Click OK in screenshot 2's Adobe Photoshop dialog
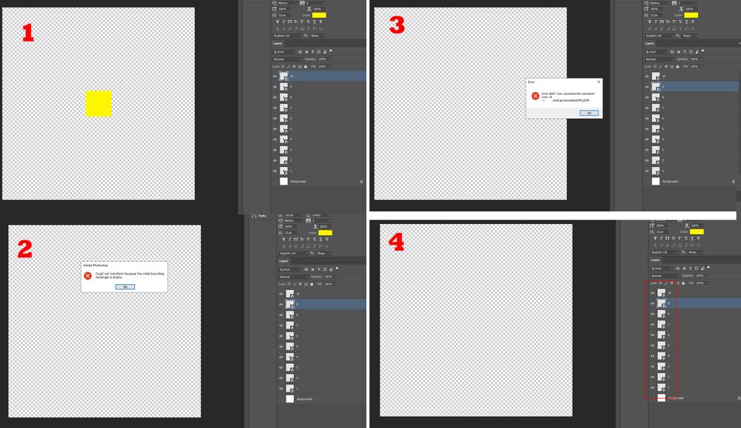 (x=125, y=287)
